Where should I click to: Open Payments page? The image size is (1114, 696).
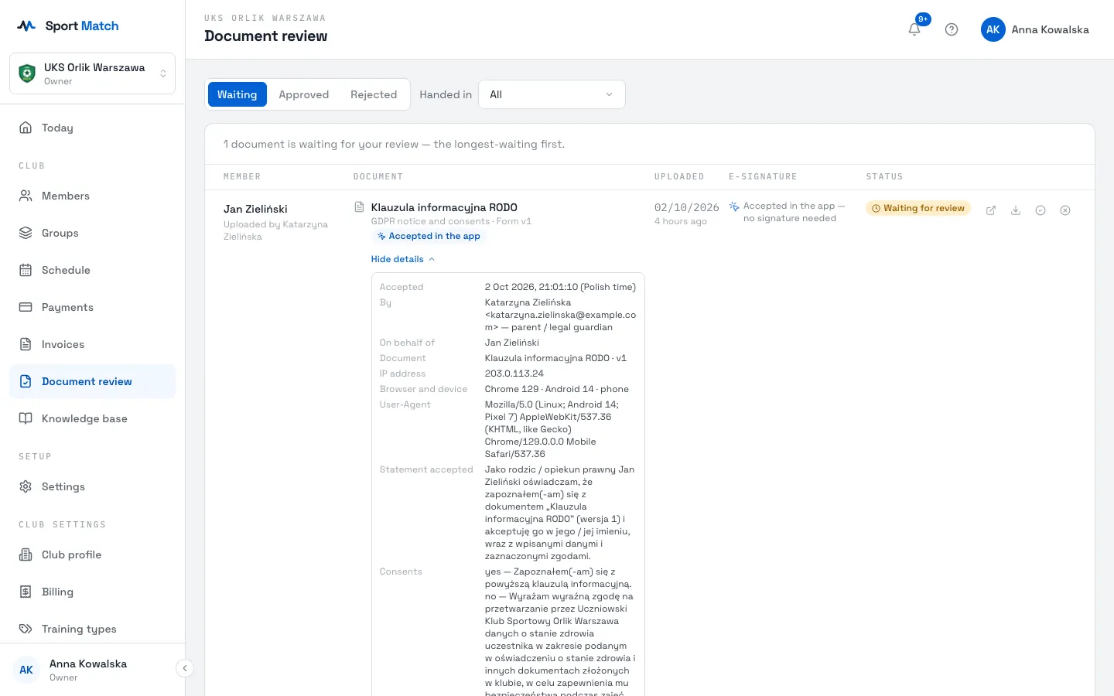coord(93,307)
